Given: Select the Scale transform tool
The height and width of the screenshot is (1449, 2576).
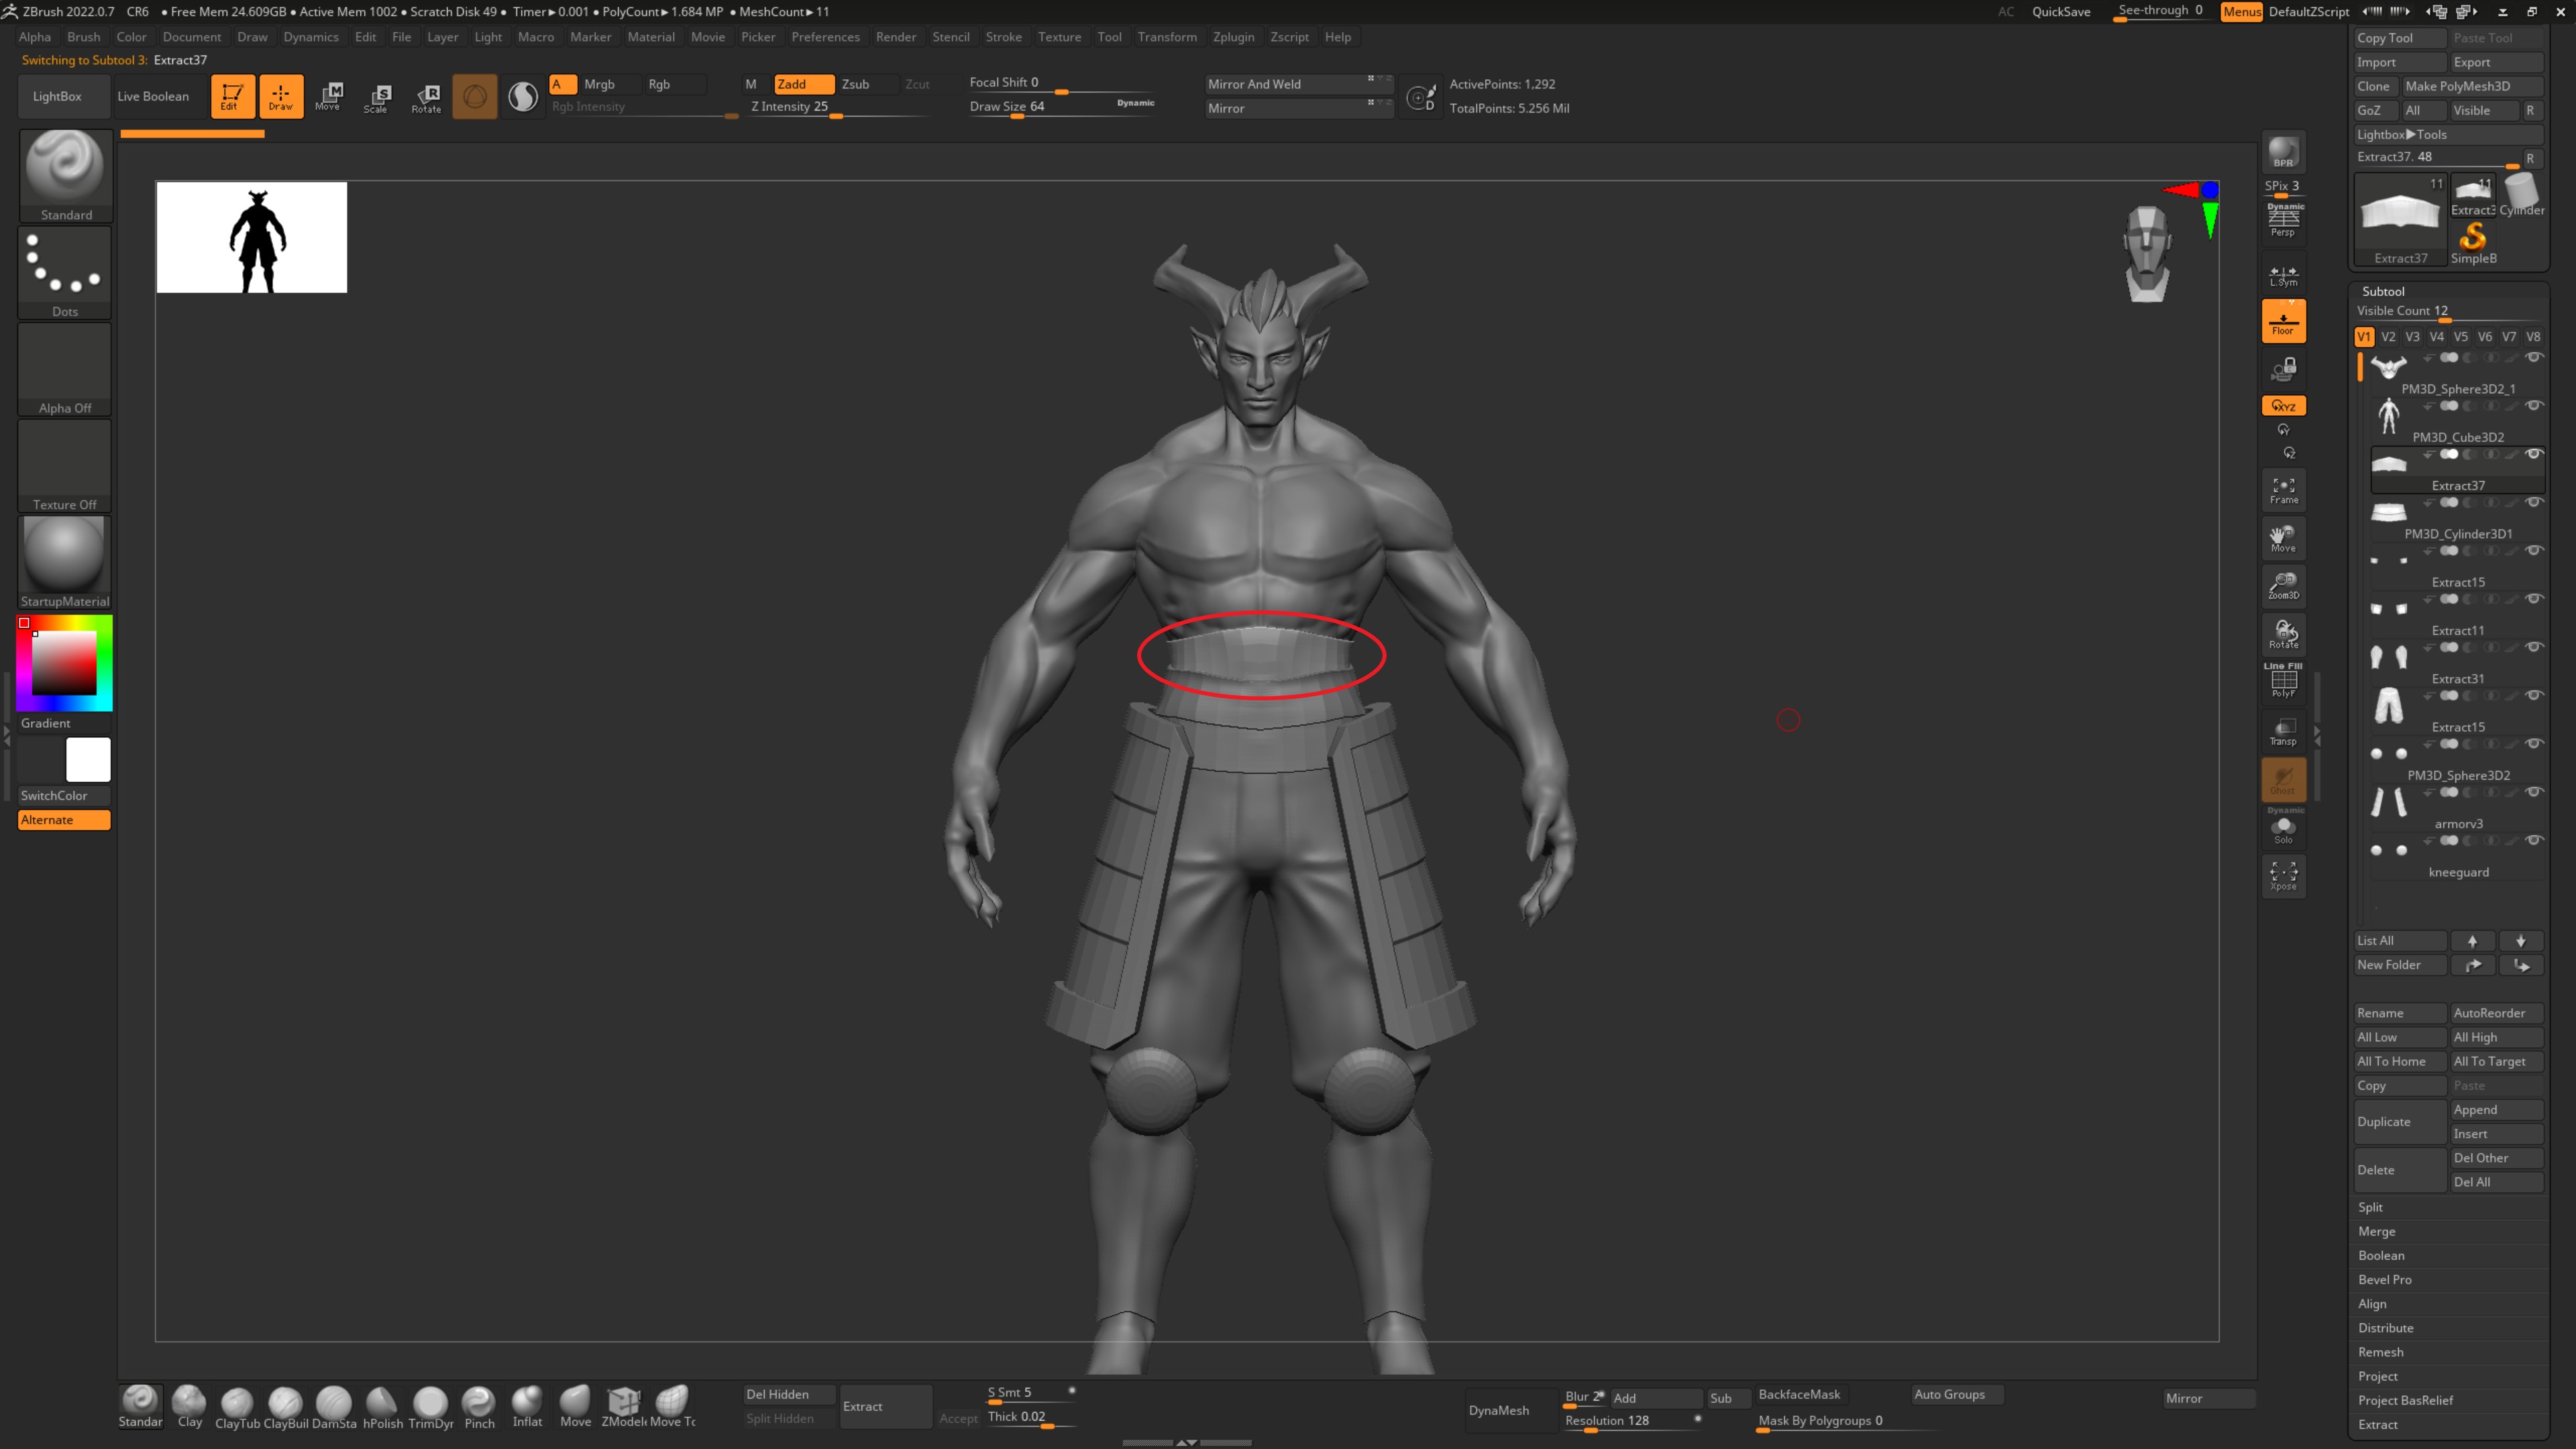Looking at the screenshot, I should point(377,97).
